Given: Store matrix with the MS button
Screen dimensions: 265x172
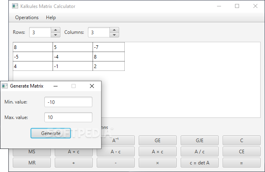Looking at the screenshot, I should click(x=32, y=152).
